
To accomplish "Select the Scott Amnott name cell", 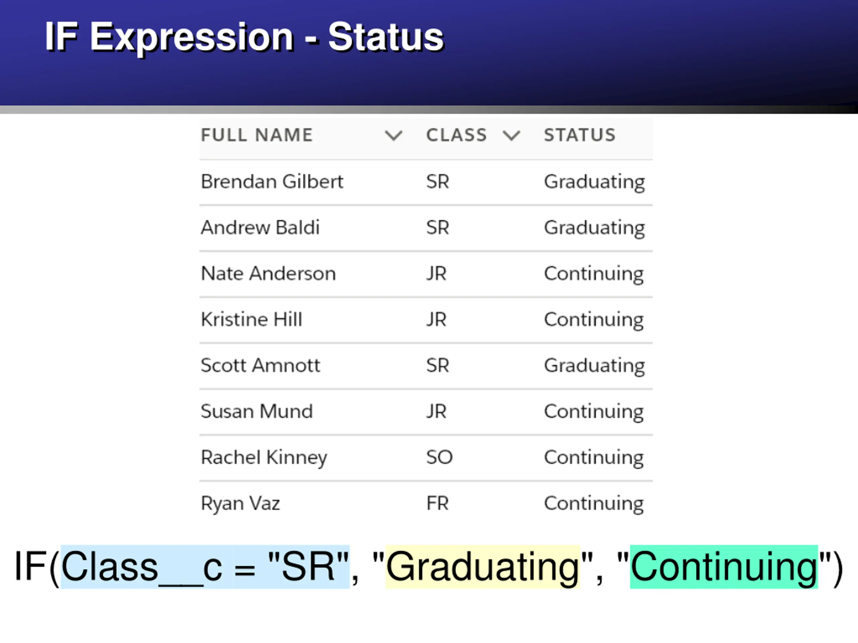I will (260, 365).
